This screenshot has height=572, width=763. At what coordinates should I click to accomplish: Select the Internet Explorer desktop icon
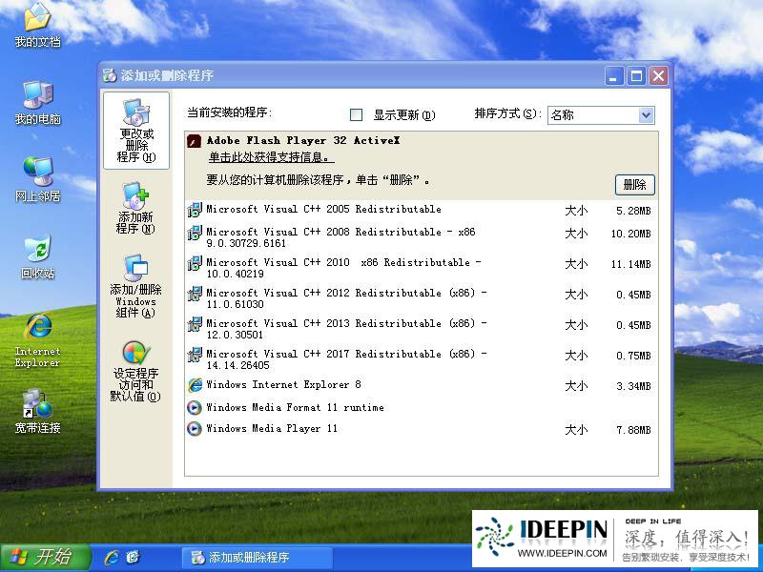(x=37, y=340)
